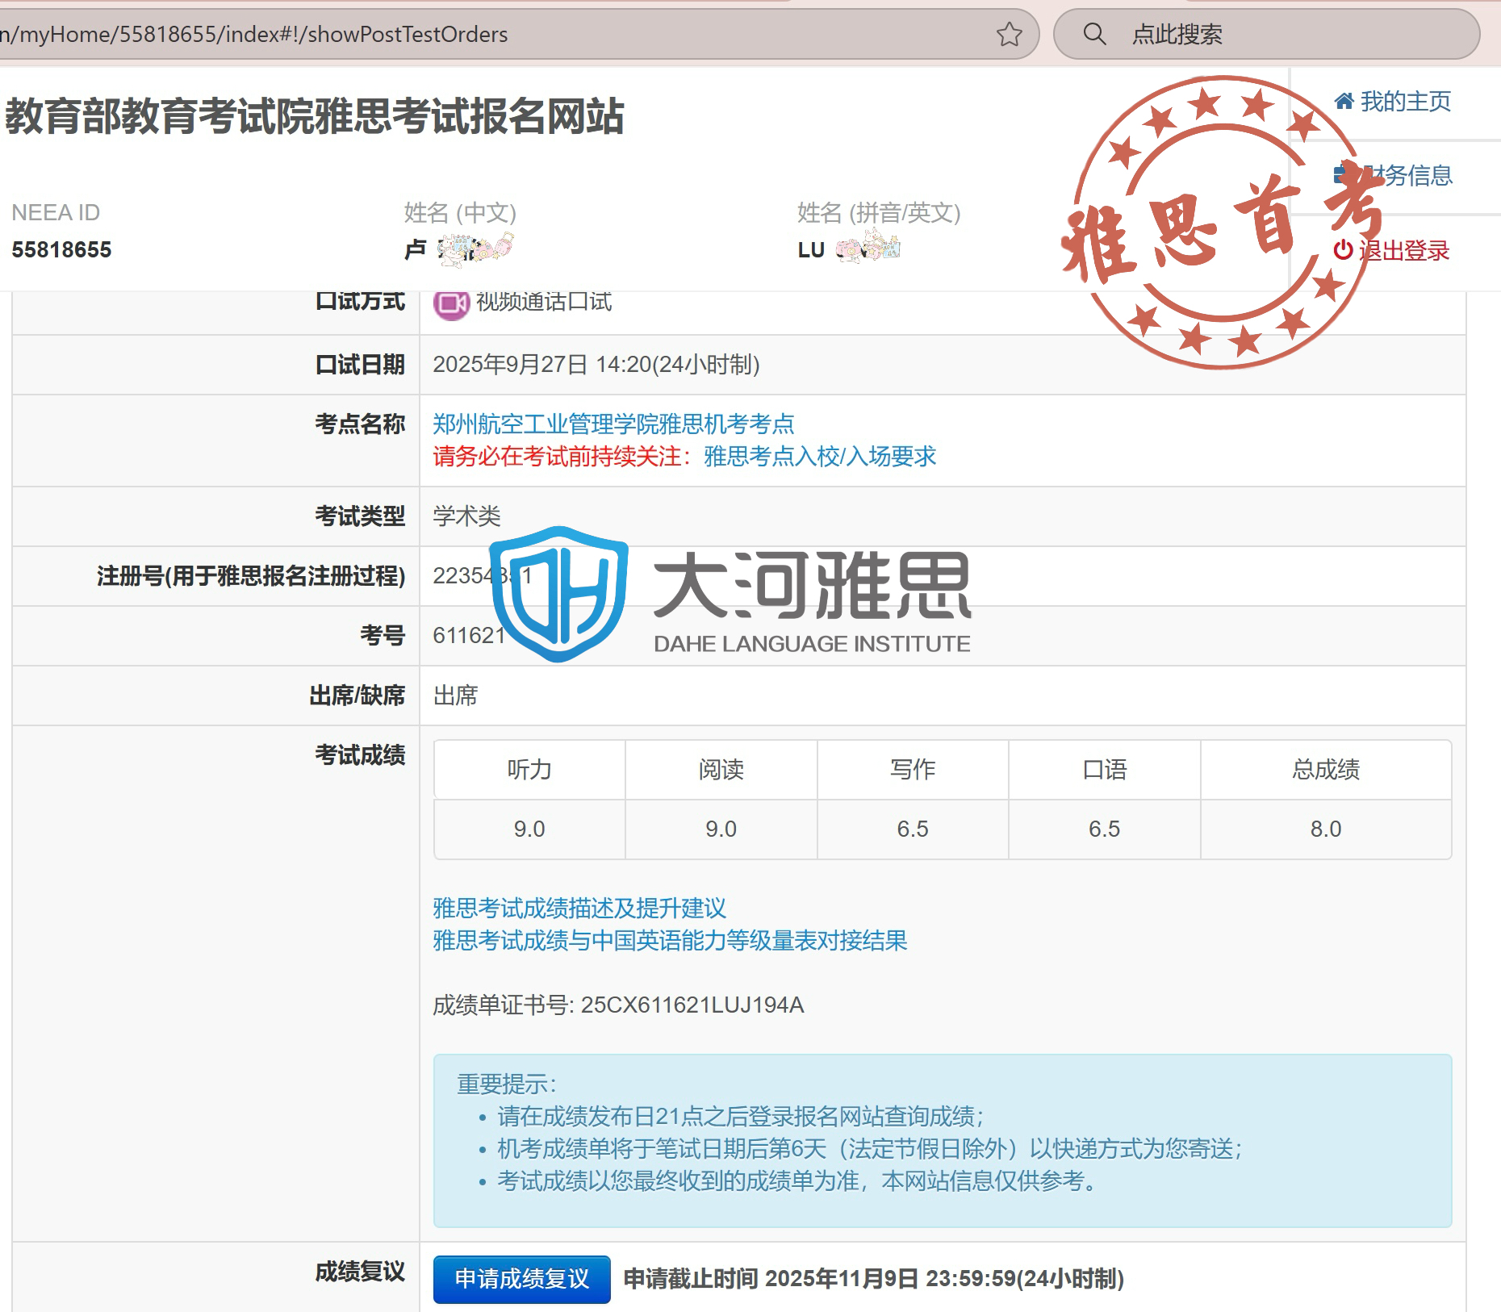Click the bookmark star icon in address bar
1501x1312 pixels.
[x=1009, y=35]
